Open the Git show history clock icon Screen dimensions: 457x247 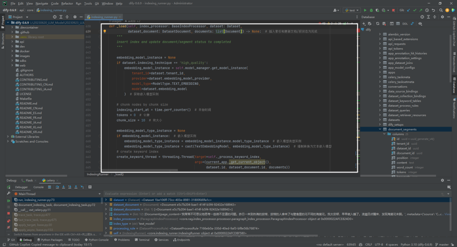click(427, 10)
